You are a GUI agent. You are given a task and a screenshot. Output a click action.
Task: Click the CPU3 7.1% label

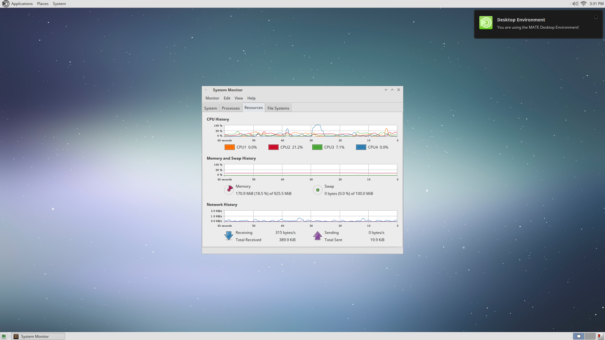pyautogui.click(x=334, y=147)
